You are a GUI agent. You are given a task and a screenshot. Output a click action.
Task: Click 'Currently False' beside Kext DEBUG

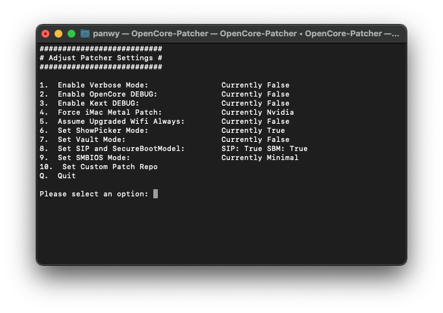click(x=255, y=103)
